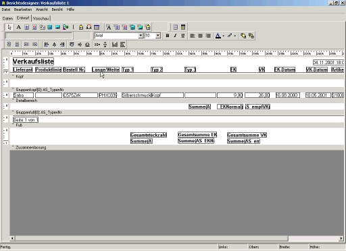Open the Ansicht menu
The height and width of the screenshot is (251, 346).
(x=42, y=9)
